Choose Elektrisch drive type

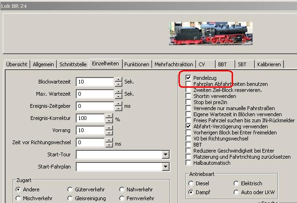236,183
